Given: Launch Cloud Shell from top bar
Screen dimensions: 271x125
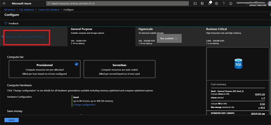Looking at the screenshot, I should 195,3.
